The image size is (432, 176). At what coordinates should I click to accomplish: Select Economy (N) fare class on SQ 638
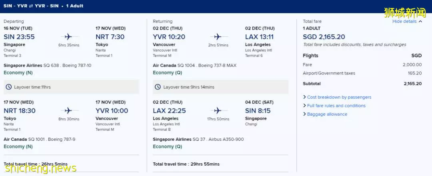coord(18,73)
